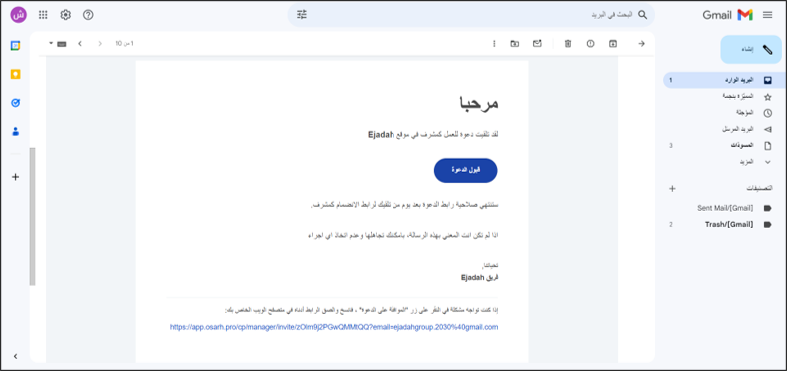Viewport: 787px width, 371px height.
Task: Go to the next conversation chevron
Action: click(x=80, y=44)
